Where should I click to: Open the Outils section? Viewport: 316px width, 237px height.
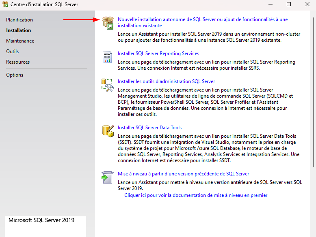pos(13,51)
